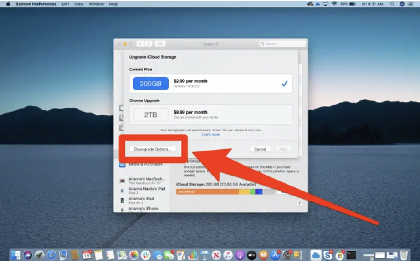Click the Wi-Fi status icon
The width and height of the screenshot is (420, 261).
(x=334, y=4)
